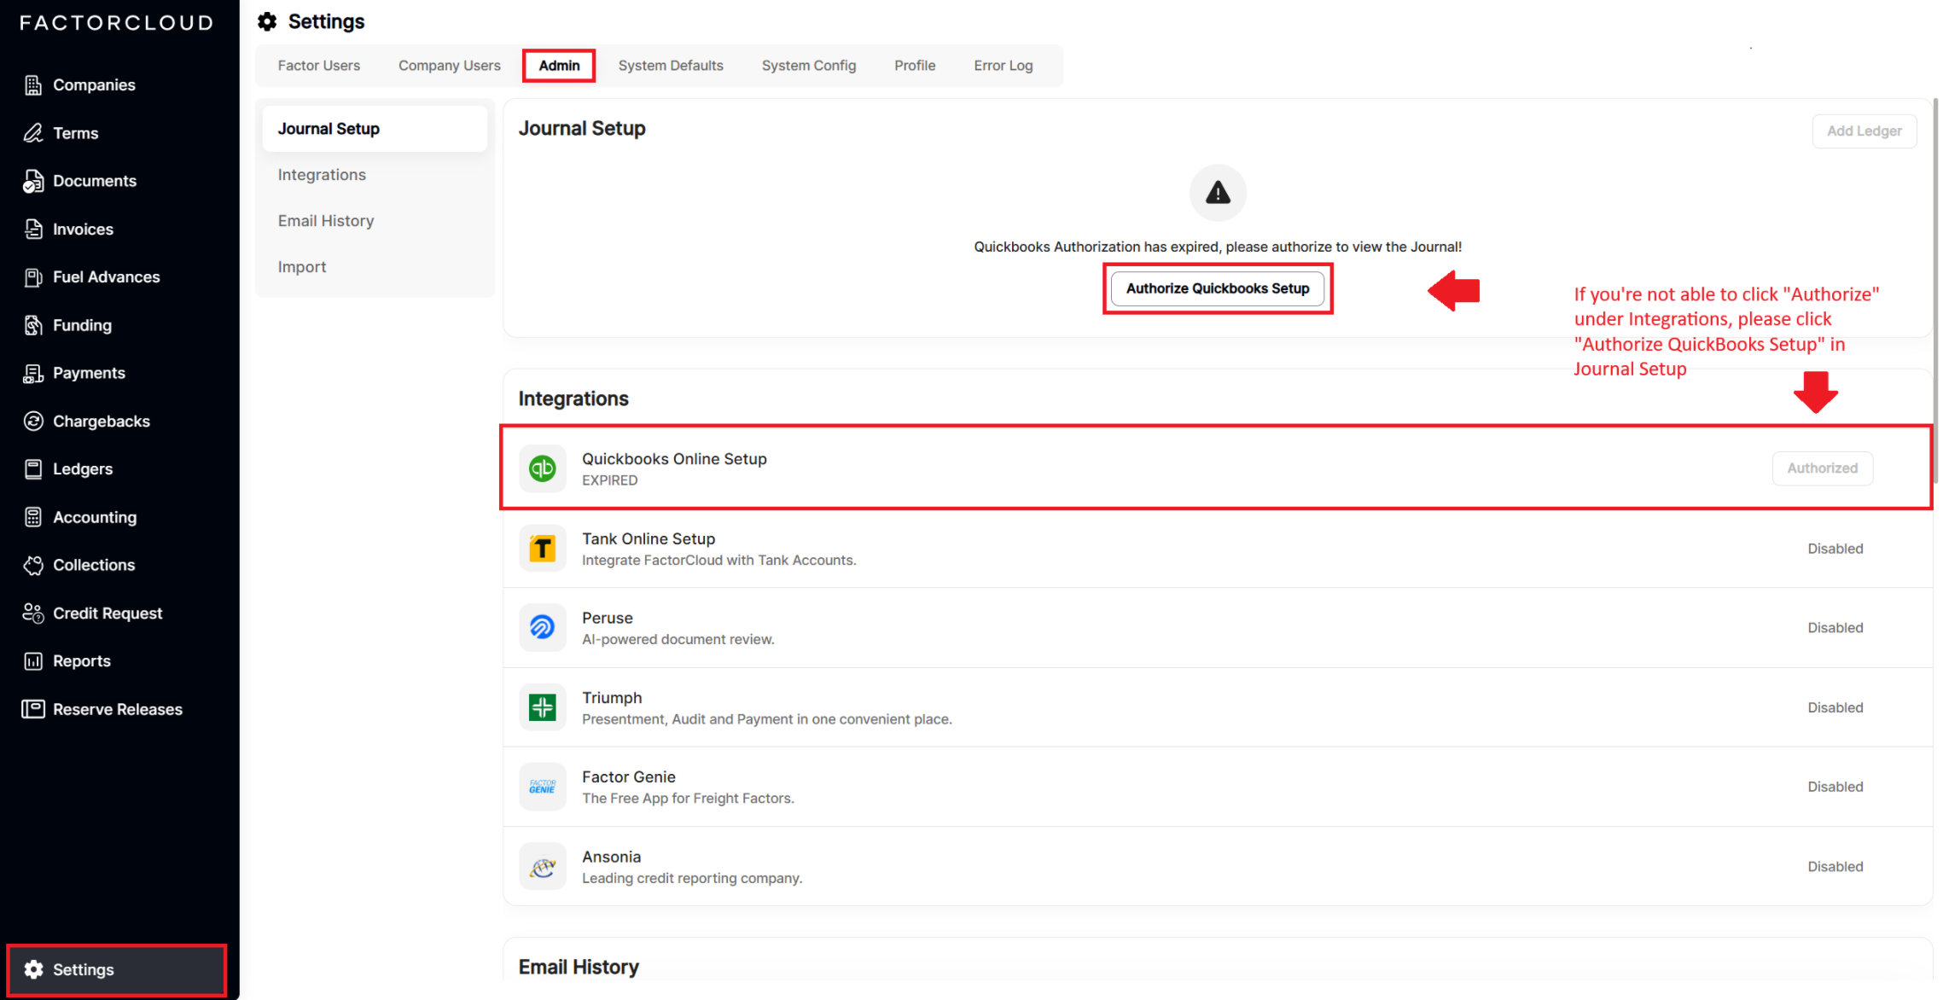
Task: Open the Company Users tab
Action: (x=449, y=66)
